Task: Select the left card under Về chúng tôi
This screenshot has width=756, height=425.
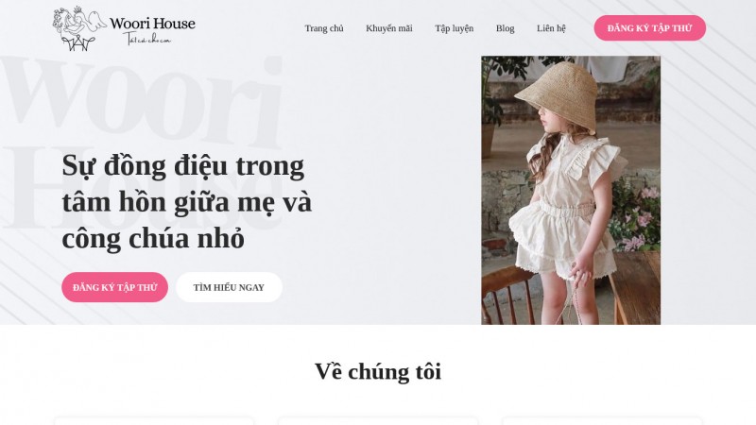Action: [154, 421]
